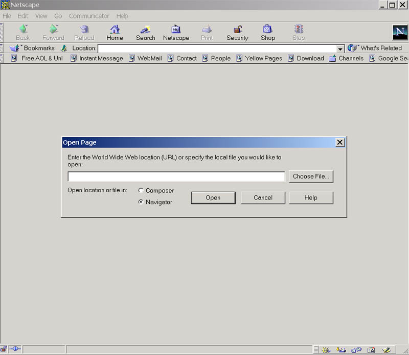The width and height of the screenshot is (409, 355).
Task: Click the Location address field
Action: pos(217,48)
